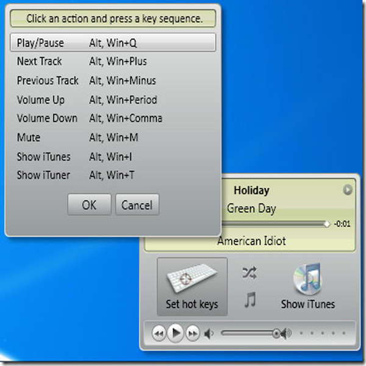Viewport: 366px width, 366px height.
Task: Skip ahead with the next track button
Action: (193, 333)
